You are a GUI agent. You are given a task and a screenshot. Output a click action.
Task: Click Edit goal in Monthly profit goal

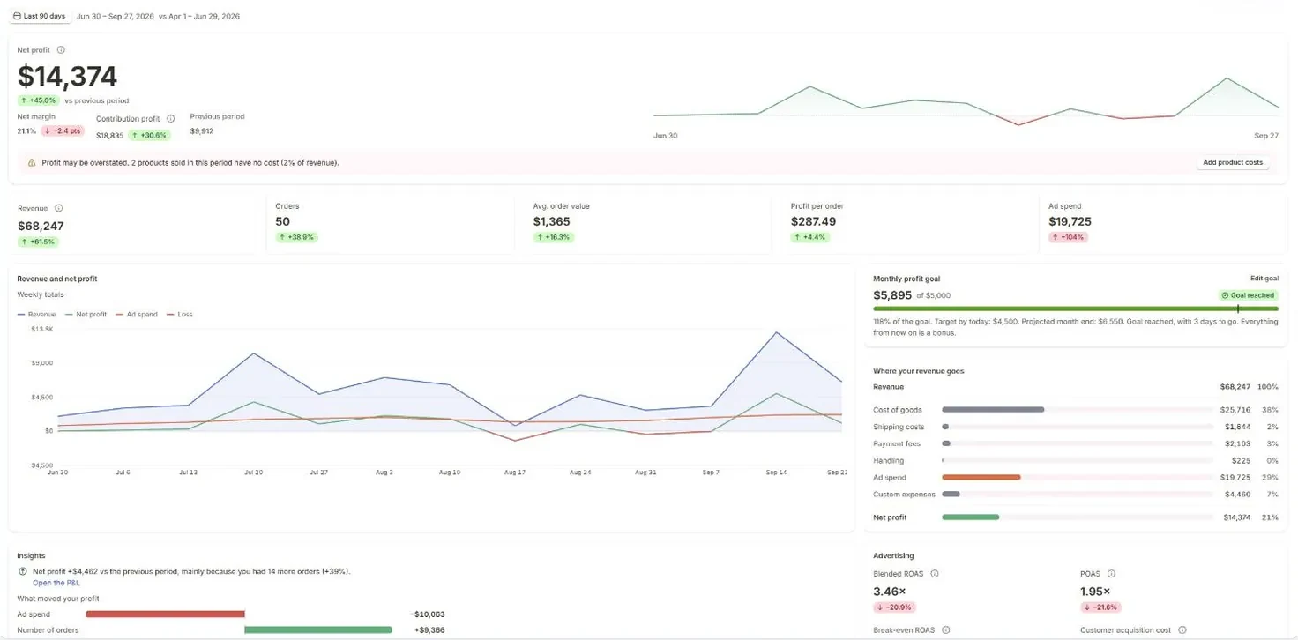tap(1264, 279)
